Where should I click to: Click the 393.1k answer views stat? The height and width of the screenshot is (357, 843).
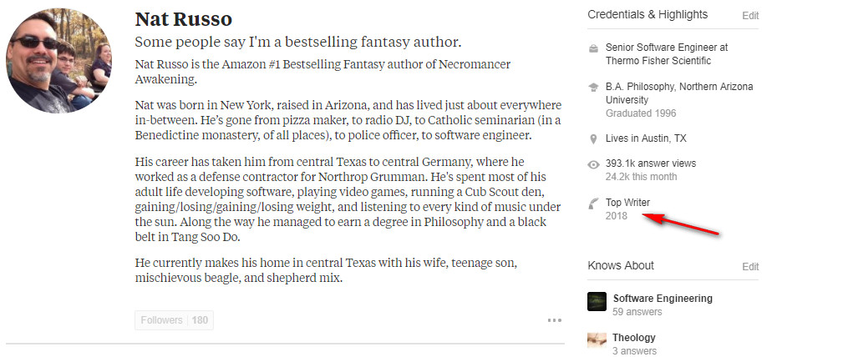pos(650,163)
